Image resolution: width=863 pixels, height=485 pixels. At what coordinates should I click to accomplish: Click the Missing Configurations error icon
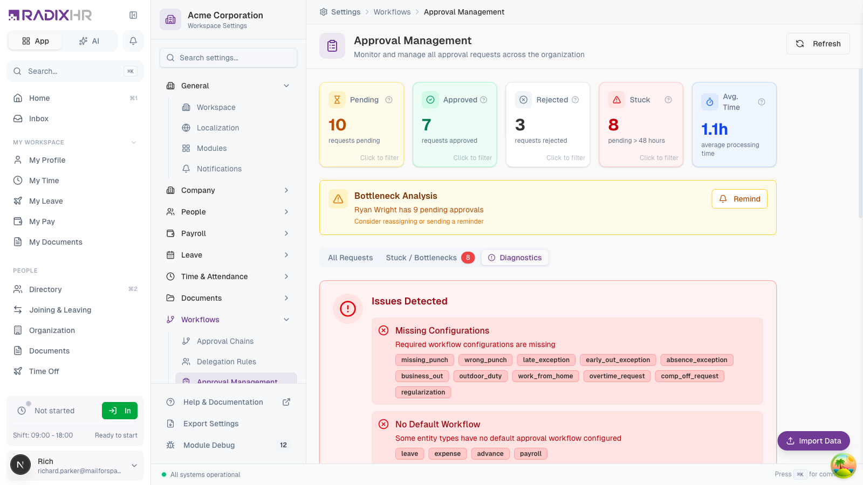point(383,330)
